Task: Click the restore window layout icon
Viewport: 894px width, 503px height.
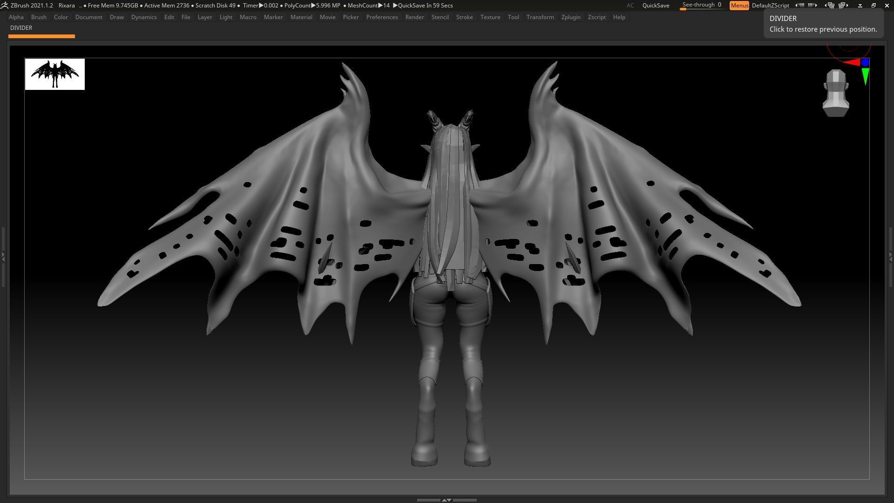Action: [874, 5]
